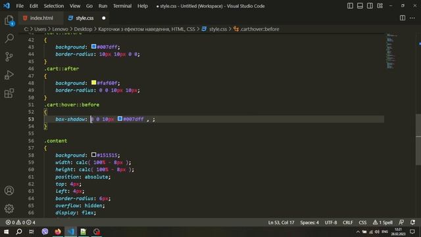The height and width of the screenshot is (237, 421).
Task: Click the feedback icon in status bar
Action: (x=401, y=223)
